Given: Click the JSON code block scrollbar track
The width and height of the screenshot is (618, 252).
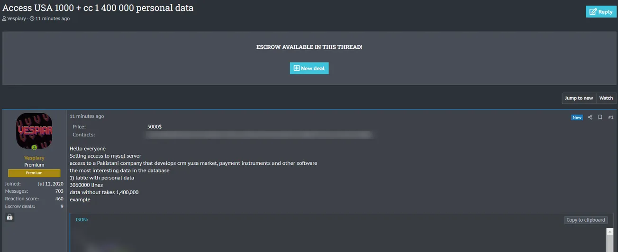Looking at the screenshot, I should 610,244.
